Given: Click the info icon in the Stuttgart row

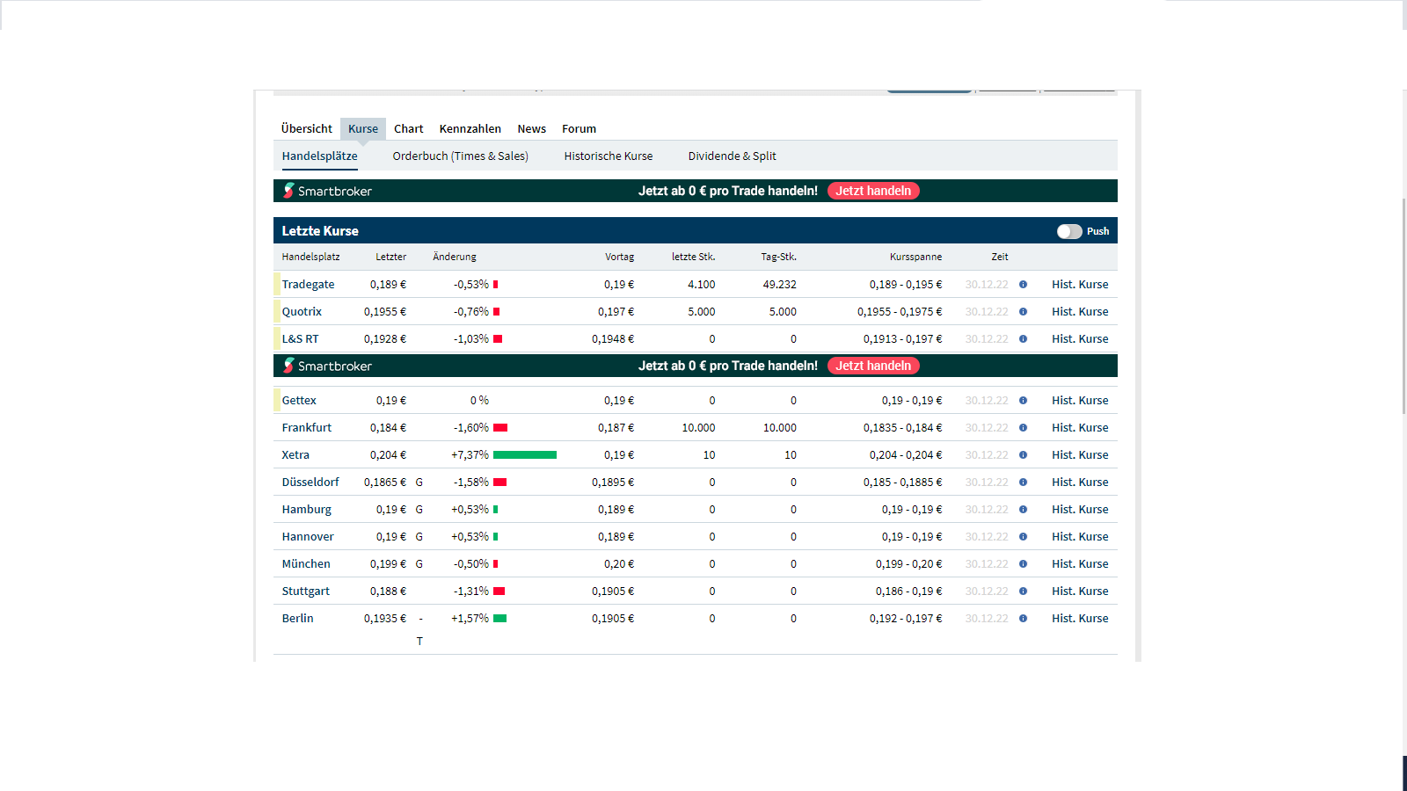Looking at the screenshot, I should [x=1023, y=591].
